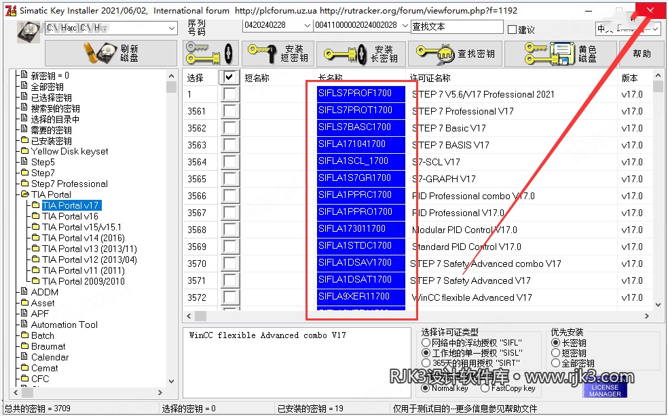This screenshot has height=416, width=668.
Task: Check the box for row 1 STEP 7 V5.6
Action: [229, 94]
